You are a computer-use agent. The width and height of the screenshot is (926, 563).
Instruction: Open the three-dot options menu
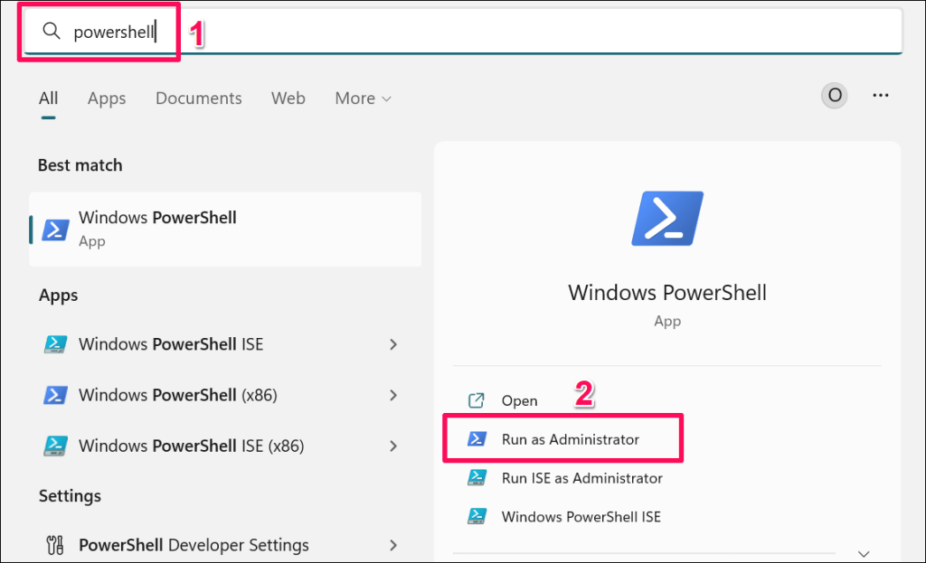[881, 95]
